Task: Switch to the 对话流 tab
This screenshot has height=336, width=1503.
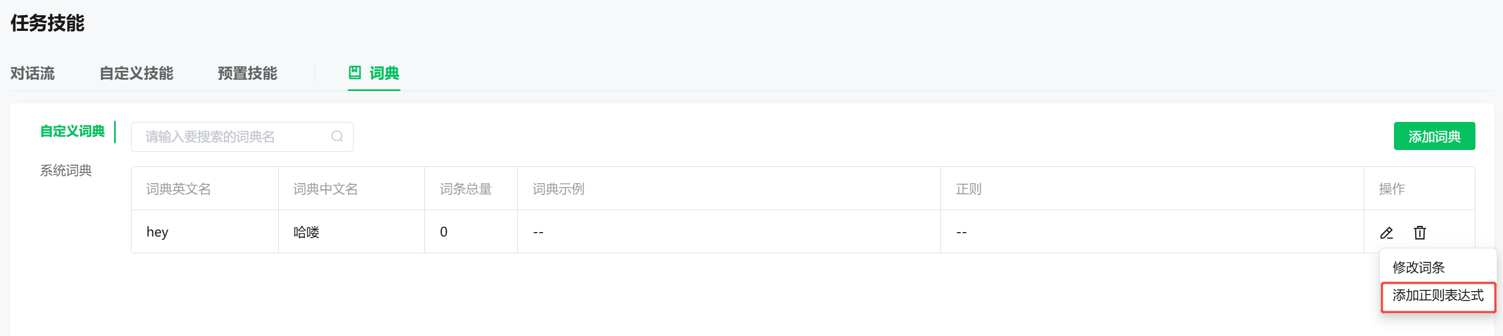Action: tap(33, 74)
